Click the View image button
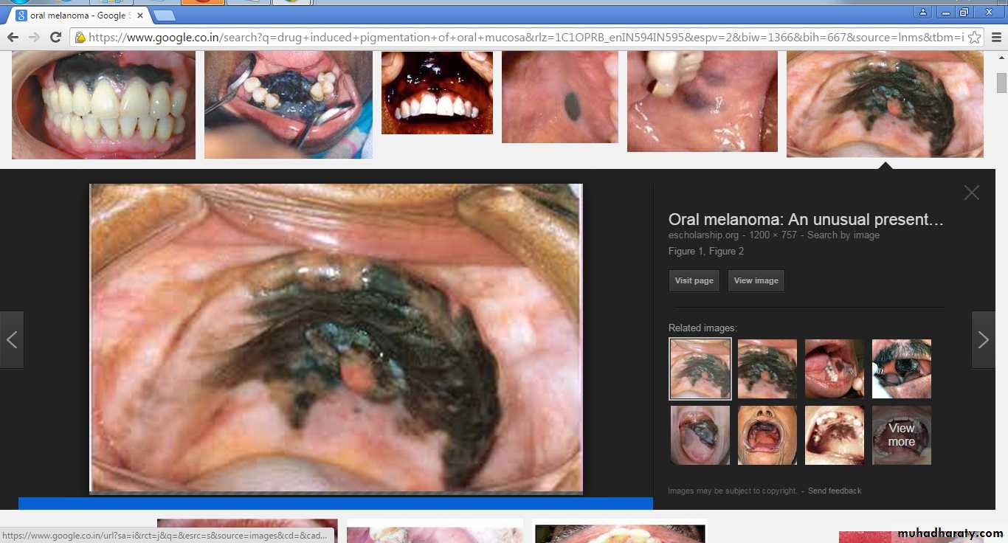1008x543 pixels. 756,280
